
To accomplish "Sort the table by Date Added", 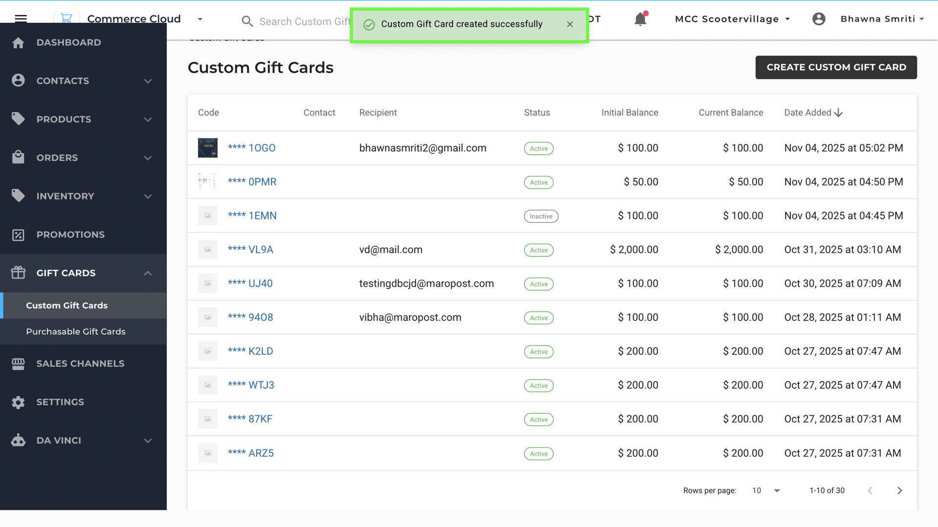I will (x=813, y=113).
